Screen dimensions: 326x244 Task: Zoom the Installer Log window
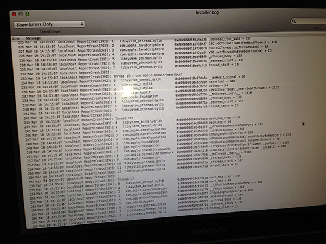click(x=27, y=14)
